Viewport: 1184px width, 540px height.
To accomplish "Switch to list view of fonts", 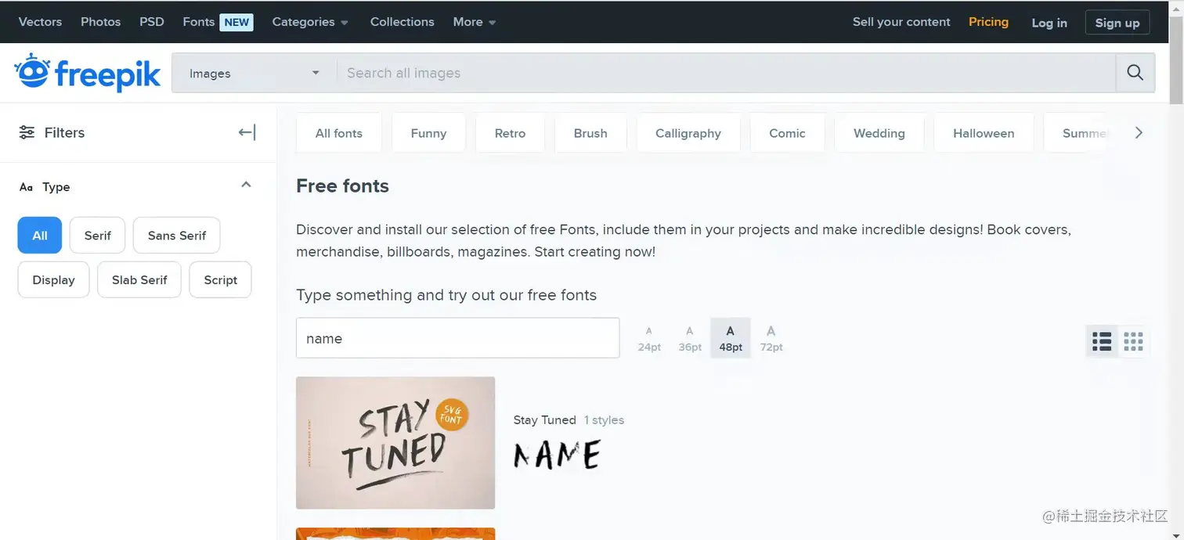I will (1101, 340).
